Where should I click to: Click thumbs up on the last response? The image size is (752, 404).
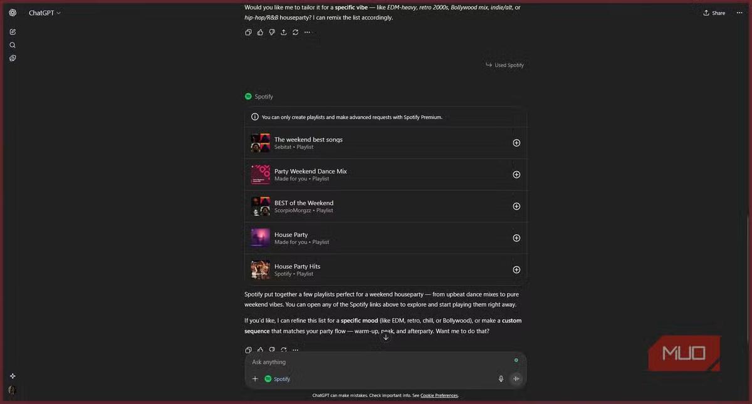point(260,350)
